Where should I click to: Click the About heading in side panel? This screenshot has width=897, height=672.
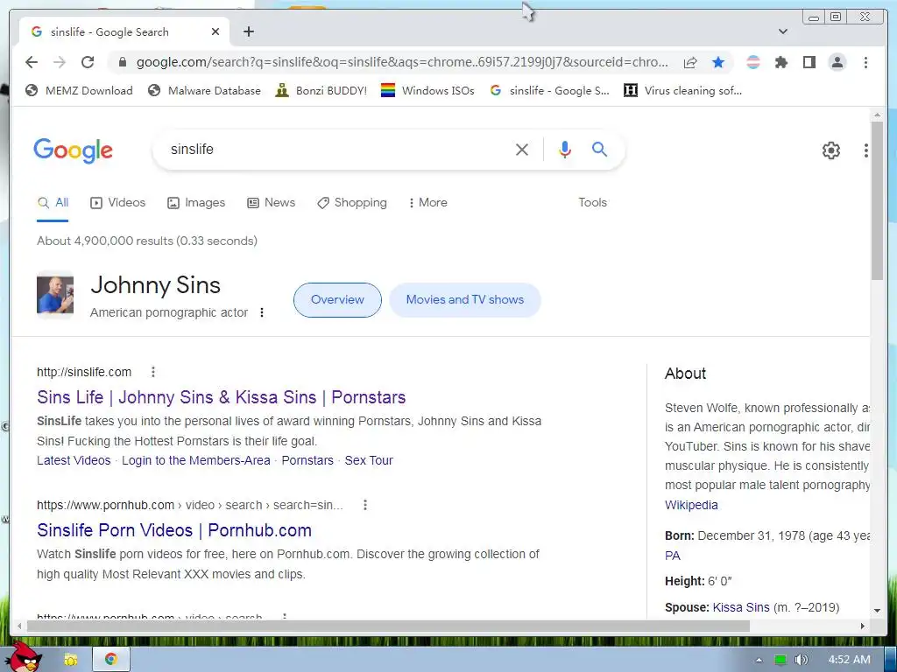click(685, 374)
